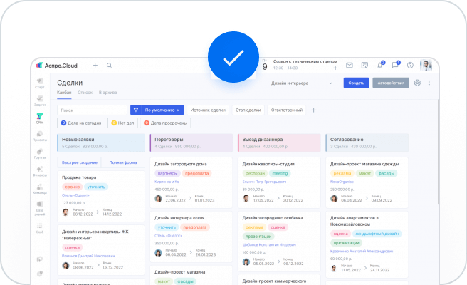The image size is (467, 285).
Task: Toggle the Нет дел filter
Action: pos(122,123)
